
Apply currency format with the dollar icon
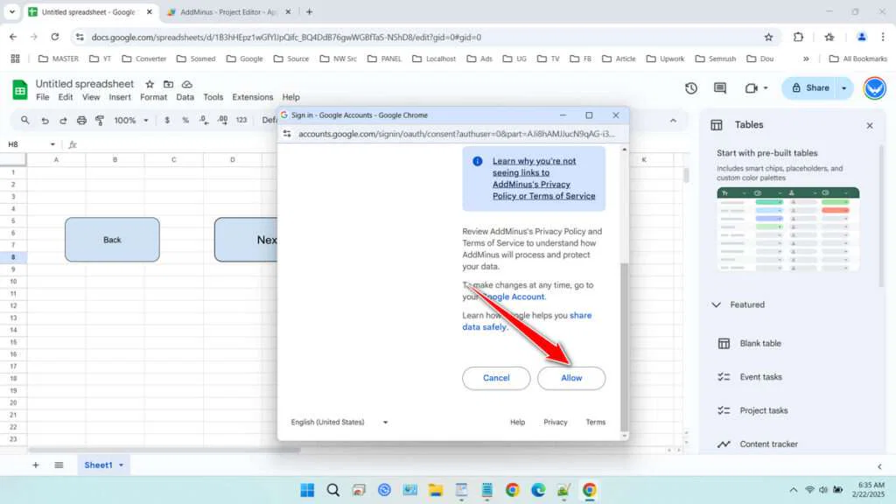166,120
